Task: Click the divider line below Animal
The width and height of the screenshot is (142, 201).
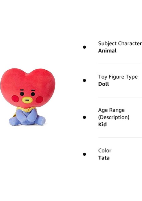Action: (x=120, y=64)
